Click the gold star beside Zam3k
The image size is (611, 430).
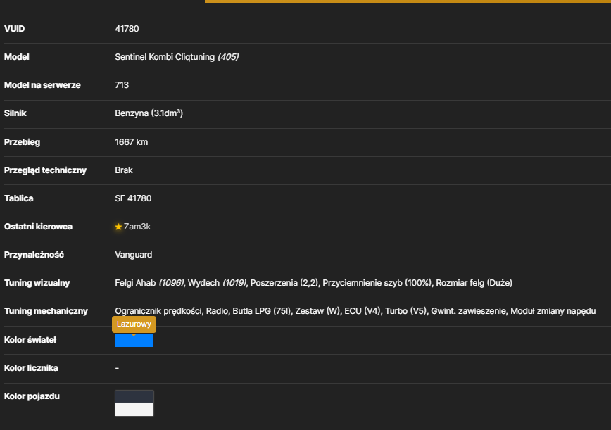(x=118, y=227)
